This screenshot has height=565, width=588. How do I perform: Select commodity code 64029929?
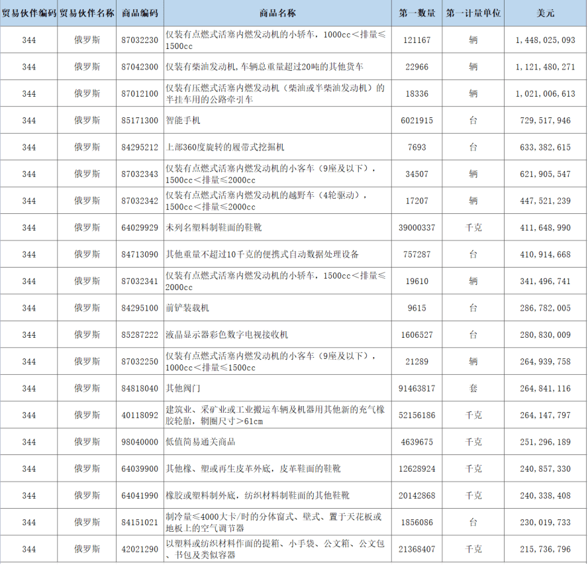[x=140, y=228]
